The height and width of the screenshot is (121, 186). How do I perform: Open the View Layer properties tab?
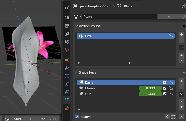[x=67, y=34]
